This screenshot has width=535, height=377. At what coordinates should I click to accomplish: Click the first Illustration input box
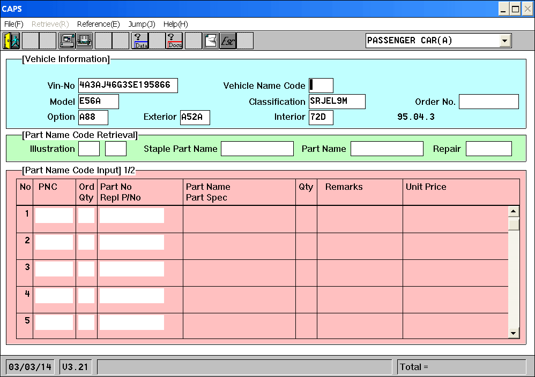(89, 149)
